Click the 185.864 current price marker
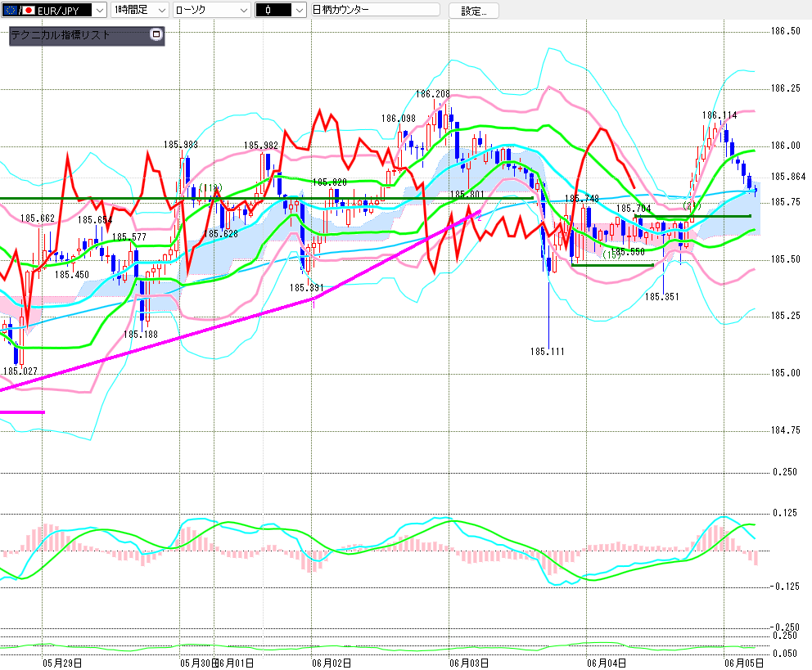This screenshot has width=812, height=670. pyautogui.click(x=788, y=177)
